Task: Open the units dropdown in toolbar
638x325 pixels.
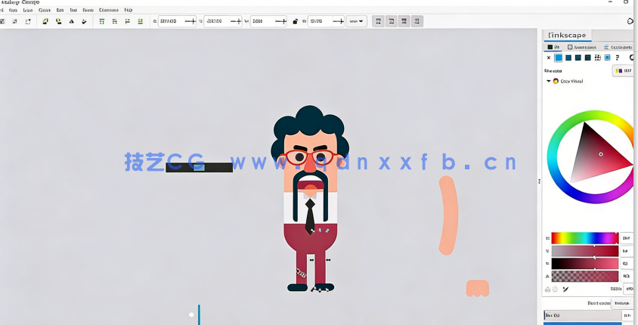Action: click(357, 21)
